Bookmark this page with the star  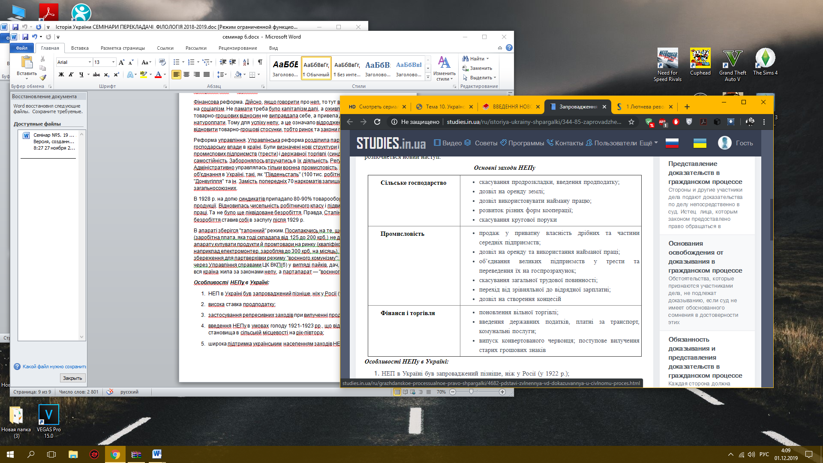click(x=631, y=122)
